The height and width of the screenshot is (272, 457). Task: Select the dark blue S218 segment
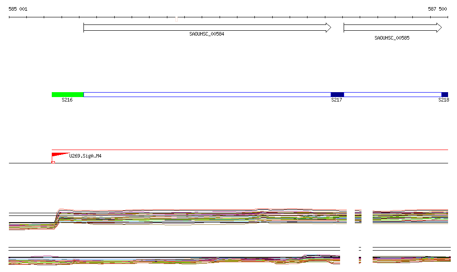(x=445, y=94)
